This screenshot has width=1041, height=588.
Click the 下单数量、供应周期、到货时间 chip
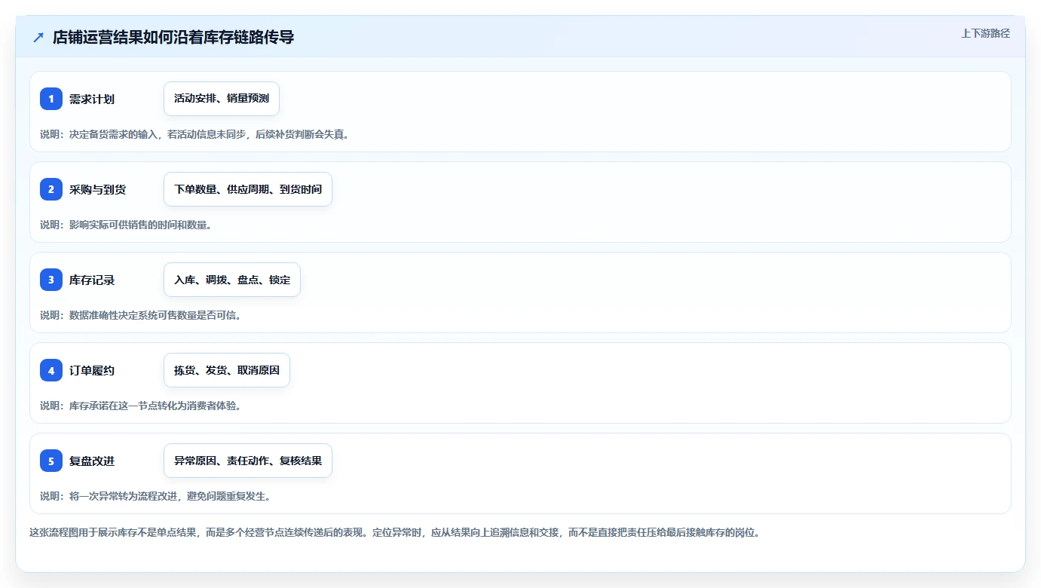[x=248, y=189]
